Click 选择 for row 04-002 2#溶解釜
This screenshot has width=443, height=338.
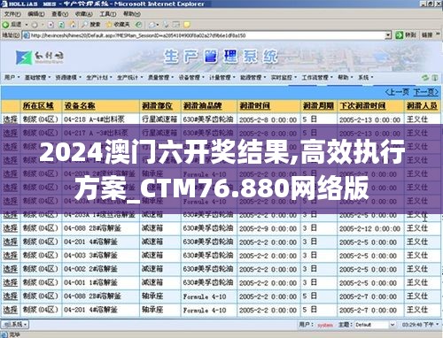point(11,269)
